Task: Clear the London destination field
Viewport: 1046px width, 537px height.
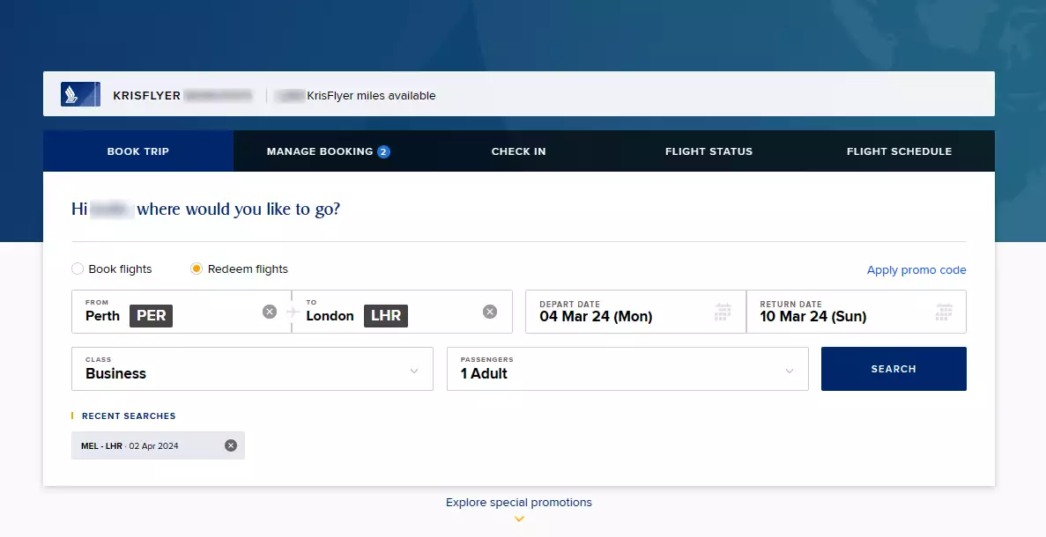Action: (490, 312)
